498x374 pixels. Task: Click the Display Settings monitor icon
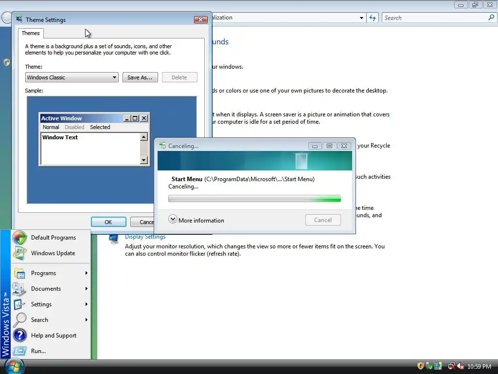[x=113, y=239]
